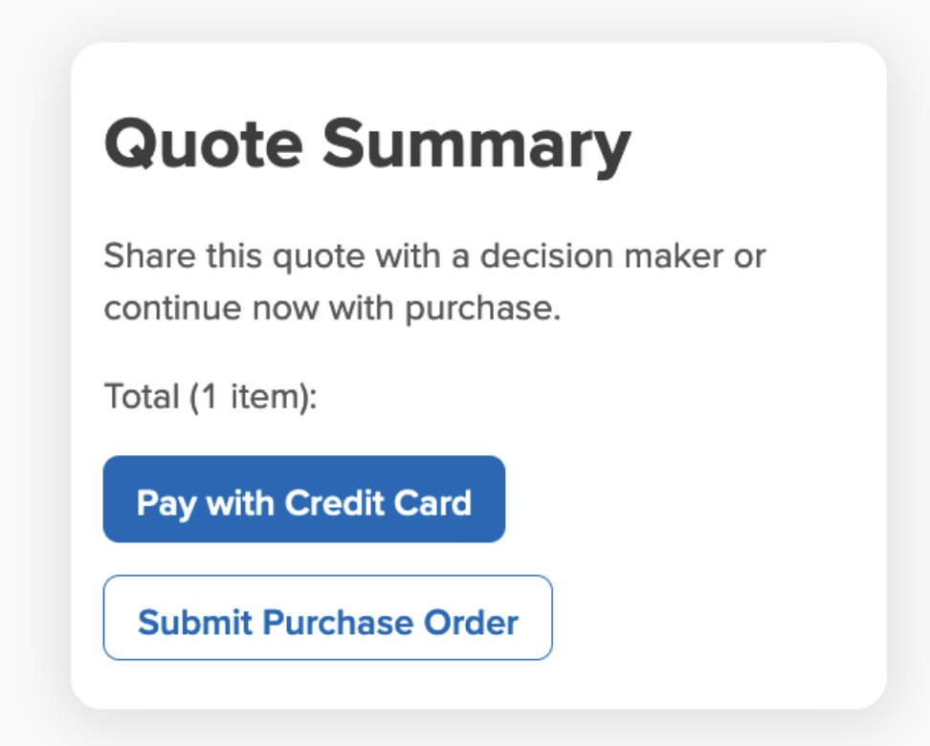The image size is (930, 746).
Task: Click the 'Share this quote' description text
Action: [x=434, y=282]
